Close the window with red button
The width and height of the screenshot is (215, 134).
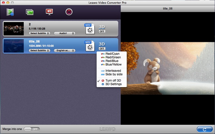tap(3, 2)
